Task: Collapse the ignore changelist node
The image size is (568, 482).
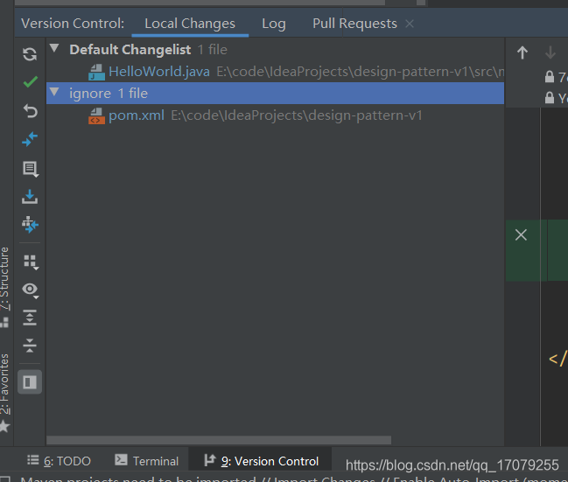Action: pos(54,92)
